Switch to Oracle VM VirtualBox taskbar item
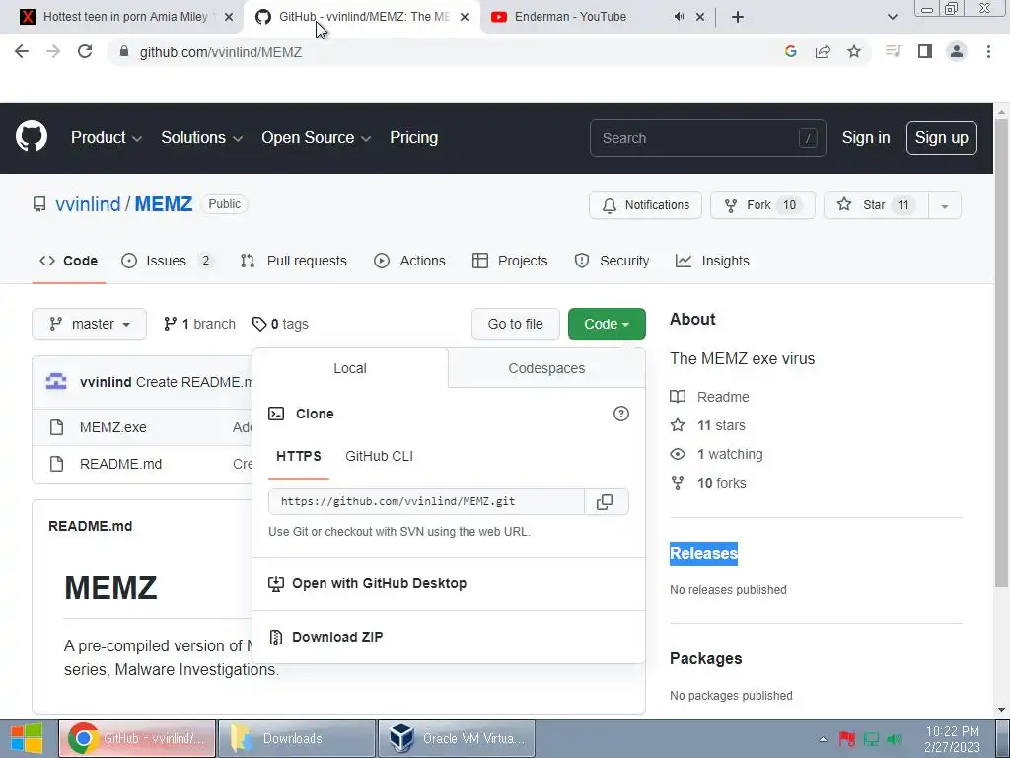This screenshot has height=758, width=1010. [x=457, y=738]
